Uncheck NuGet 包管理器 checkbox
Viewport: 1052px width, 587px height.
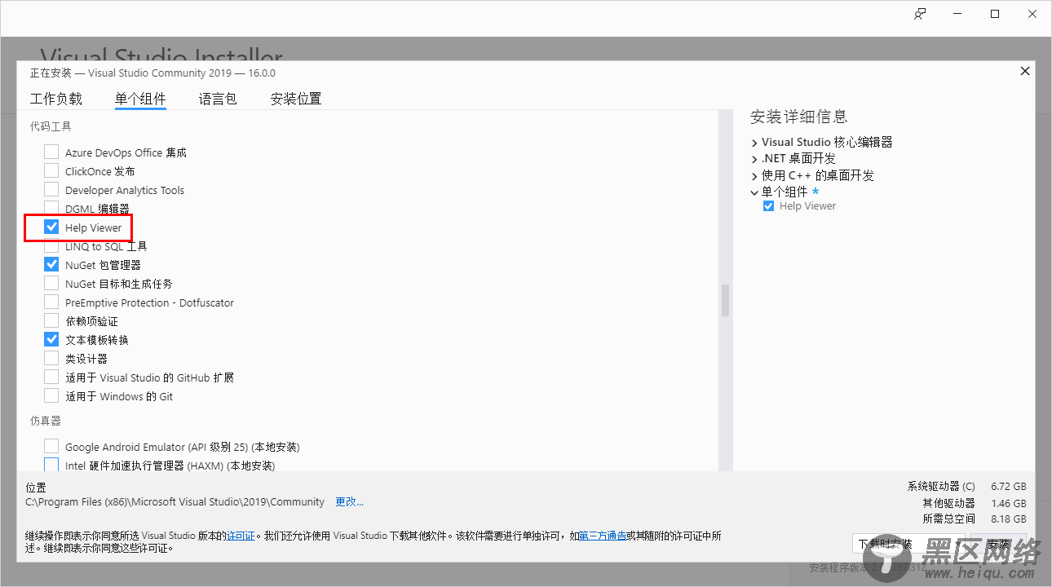pos(51,264)
